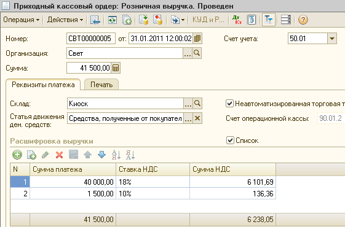Click the green refresh toolbar icon

pyautogui.click(x=113, y=20)
